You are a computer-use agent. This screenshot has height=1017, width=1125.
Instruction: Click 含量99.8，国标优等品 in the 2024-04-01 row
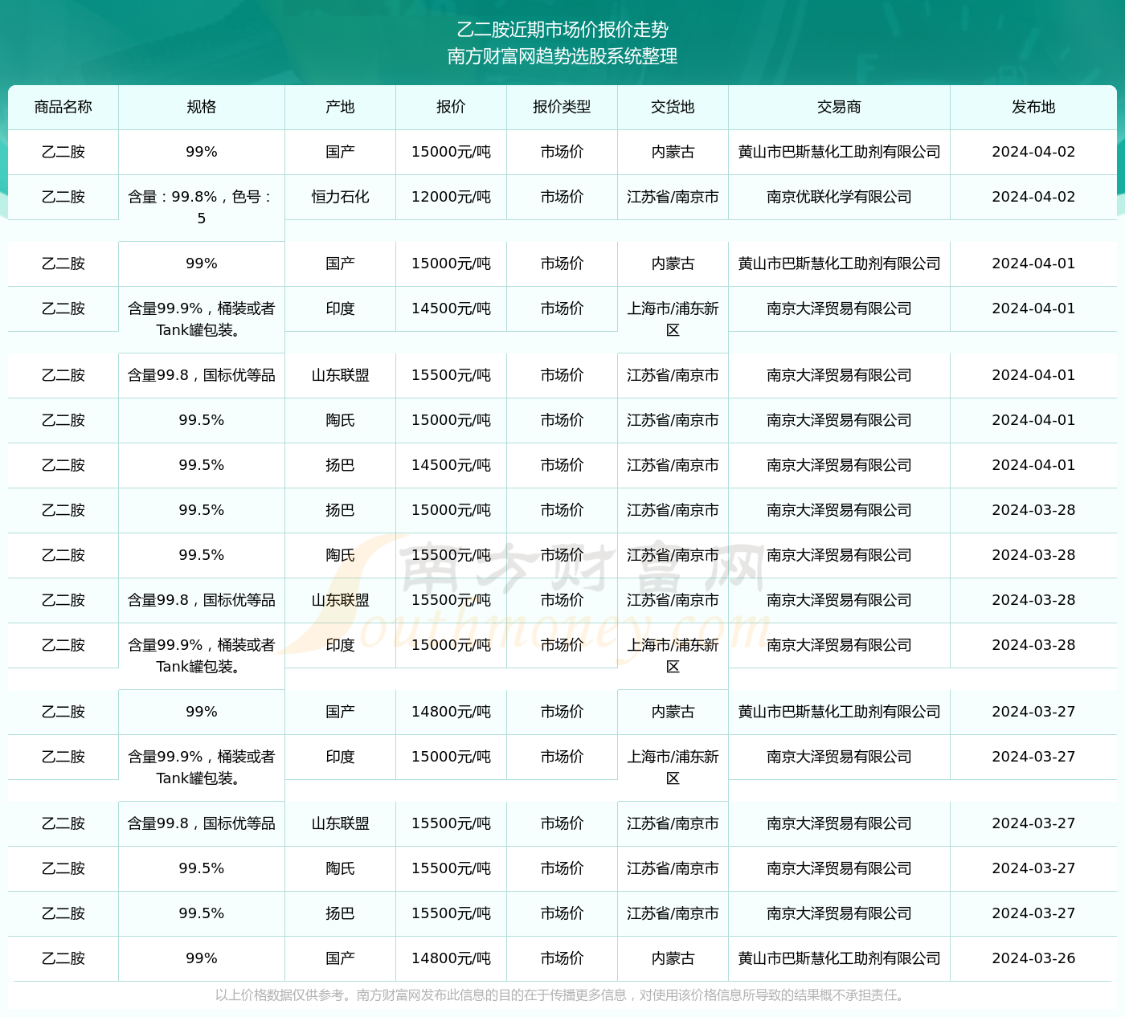pos(202,375)
